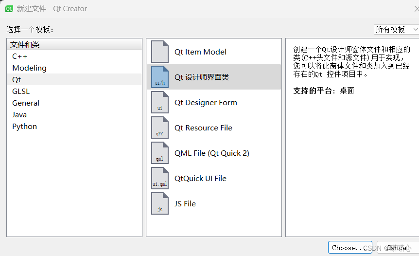Click the ui Designer Form file icon

160,102
